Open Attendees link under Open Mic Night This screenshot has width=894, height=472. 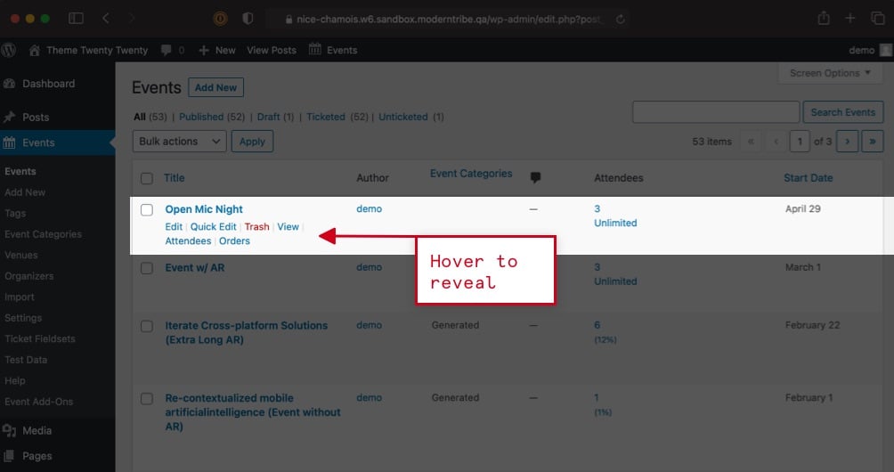188,241
